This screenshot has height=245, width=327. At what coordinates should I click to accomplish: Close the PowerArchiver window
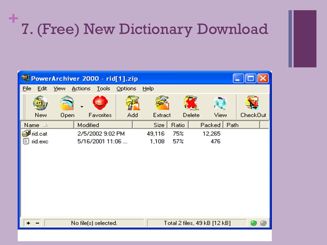point(263,79)
